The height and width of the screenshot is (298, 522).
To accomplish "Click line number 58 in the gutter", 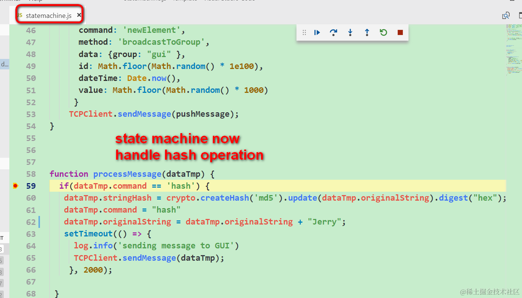I will [x=31, y=174].
